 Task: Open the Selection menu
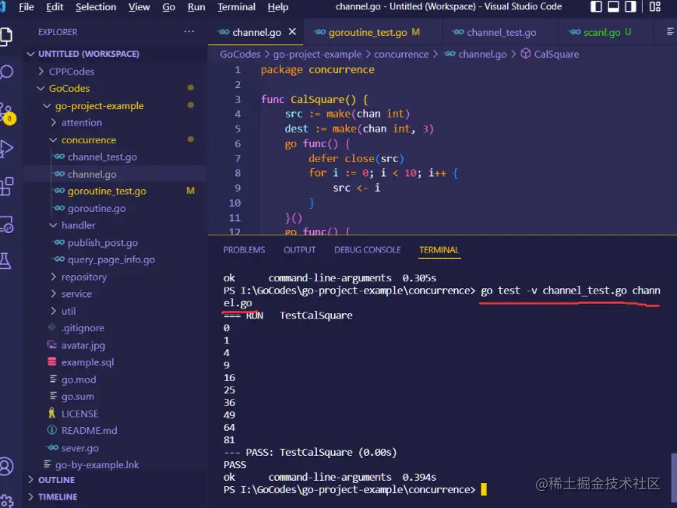click(96, 7)
